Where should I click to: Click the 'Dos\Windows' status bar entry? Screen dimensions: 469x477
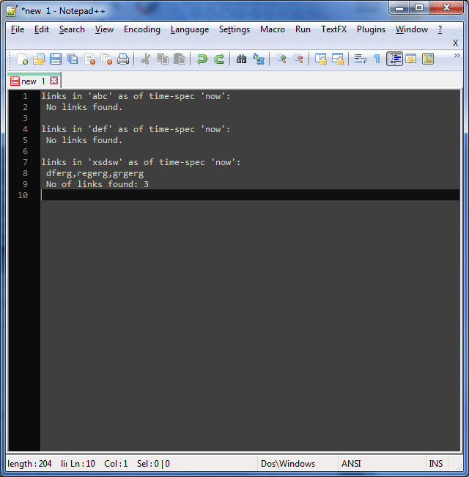[x=288, y=464]
